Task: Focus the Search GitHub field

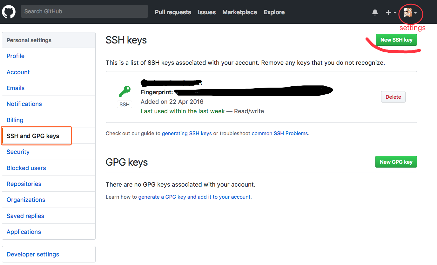Action: click(x=84, y=11)
